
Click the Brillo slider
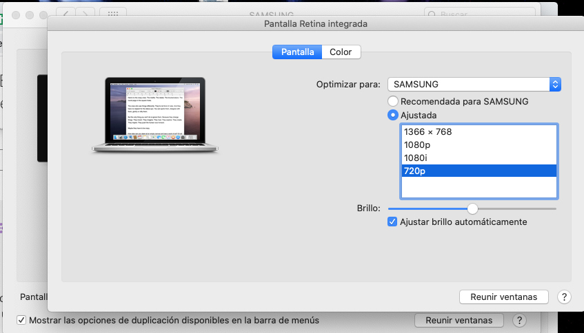[x=472, y=208]
